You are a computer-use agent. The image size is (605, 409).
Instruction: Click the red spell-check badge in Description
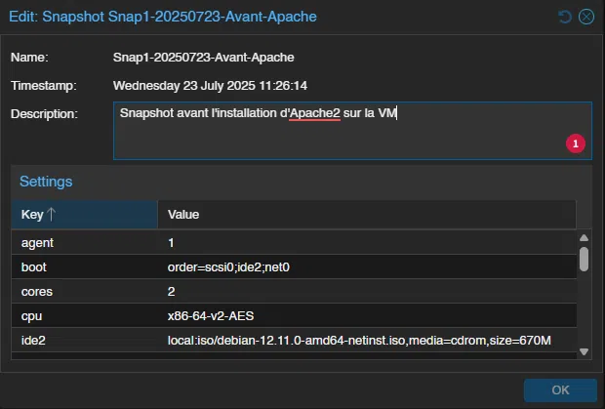tap(575, 143)
